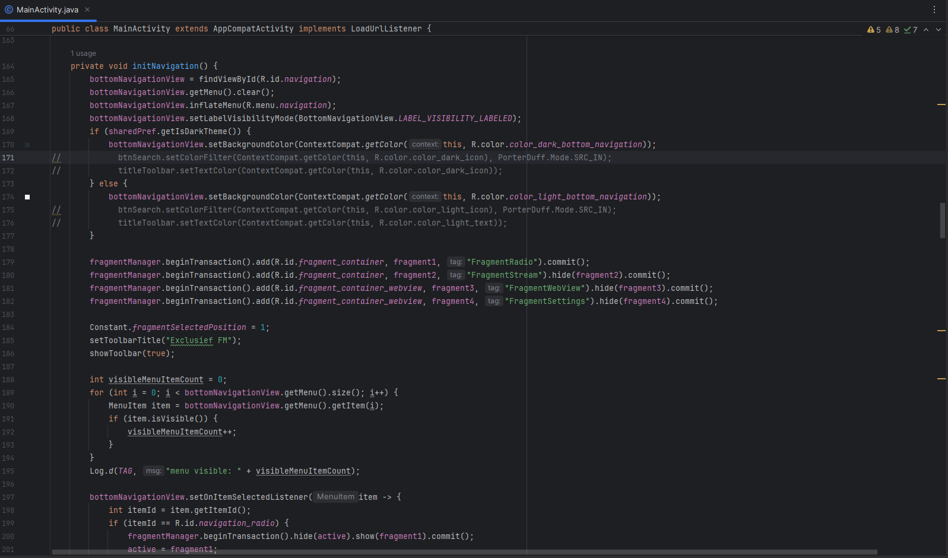The height and width of the screenshot is (558, 948).
Task: Jump to next highlighted problem with down chevron
Action: click(939, 30)
